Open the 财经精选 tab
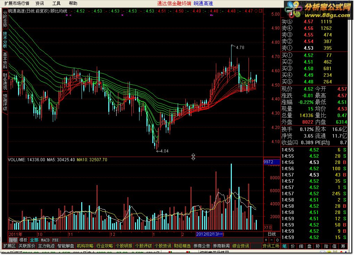Image resolution: width=354 pixels, height=255 pixels. click(182, 246)
